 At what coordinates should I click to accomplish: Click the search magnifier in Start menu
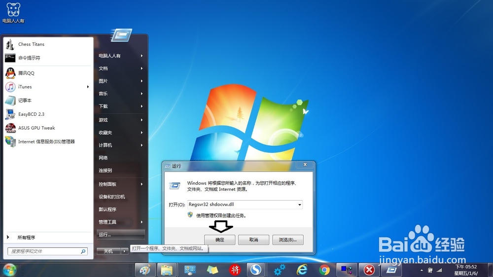pyautogui.click(x=83, y=251)
